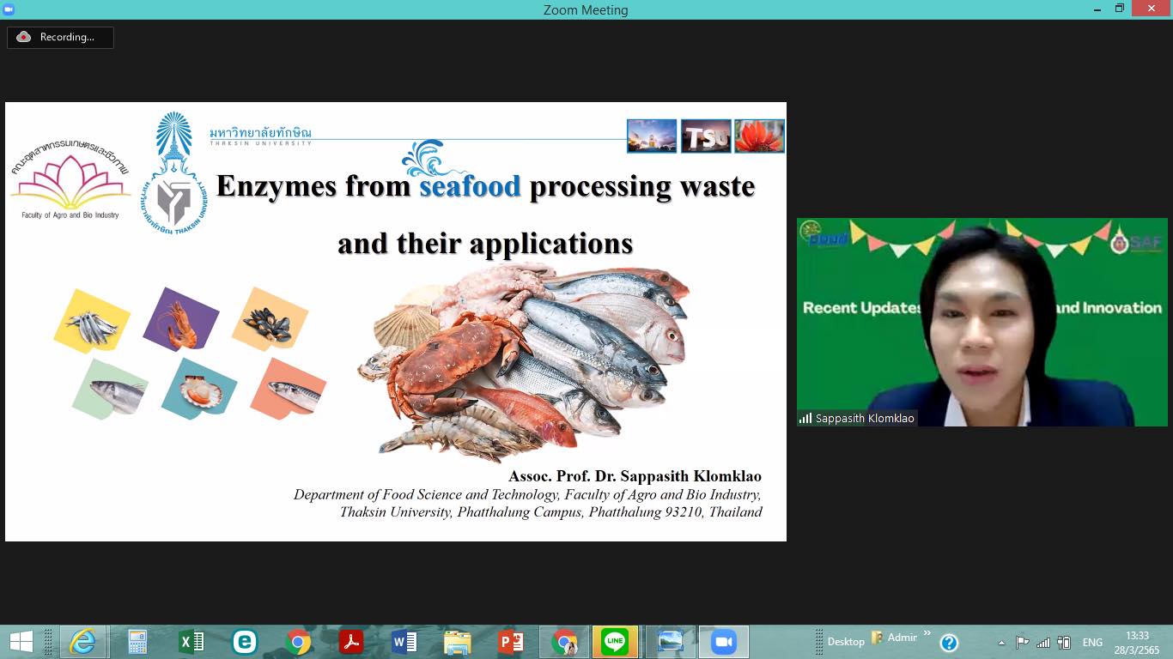Open the Desktop toolbar in taskbar
The image size is (1173, 659).
point(846,642)
